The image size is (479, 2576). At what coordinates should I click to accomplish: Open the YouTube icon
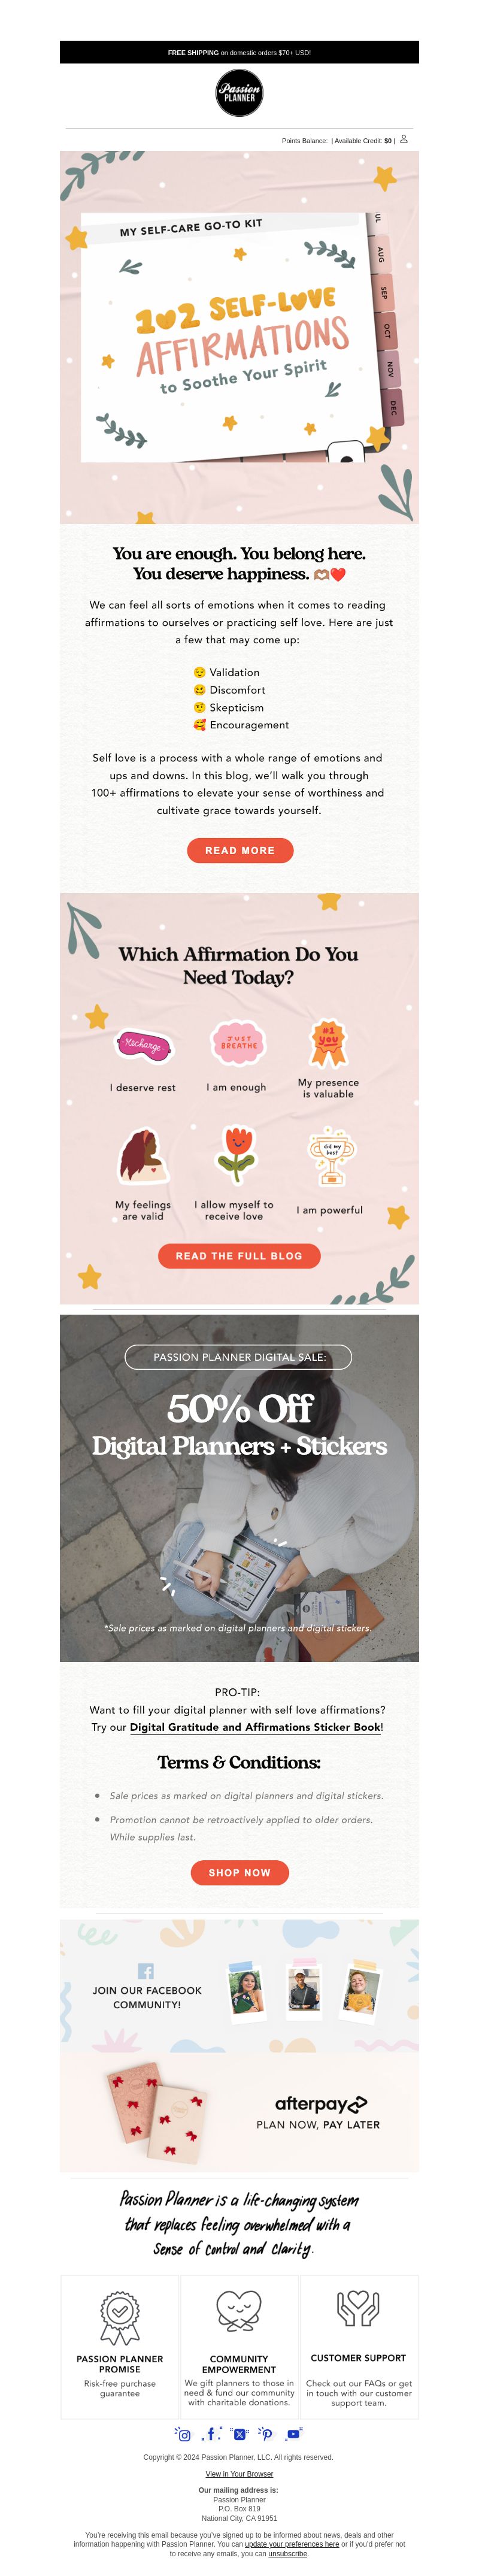coord(294,2434)
